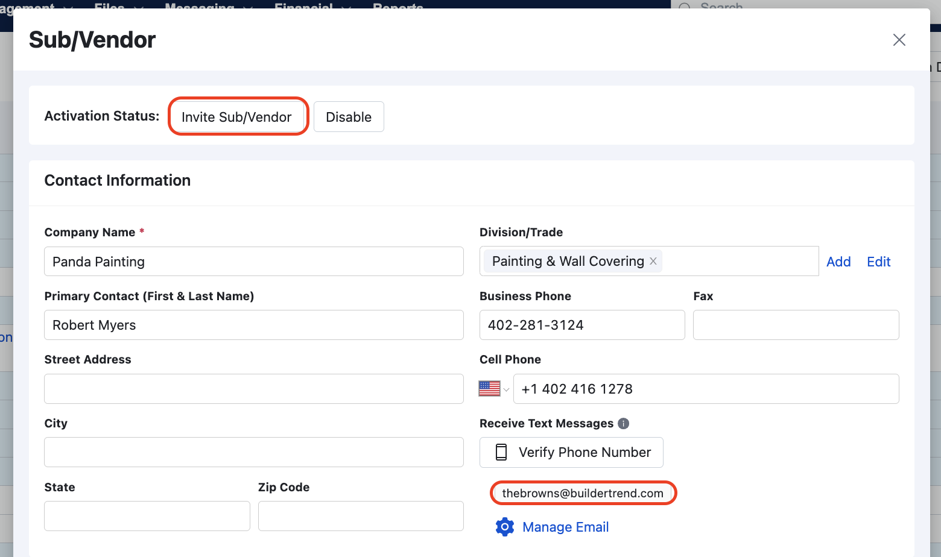The width and height of the screenshot is (941, 557).
Task: Close the Sub/Vendor dialog
Action: tap(899, 40)
